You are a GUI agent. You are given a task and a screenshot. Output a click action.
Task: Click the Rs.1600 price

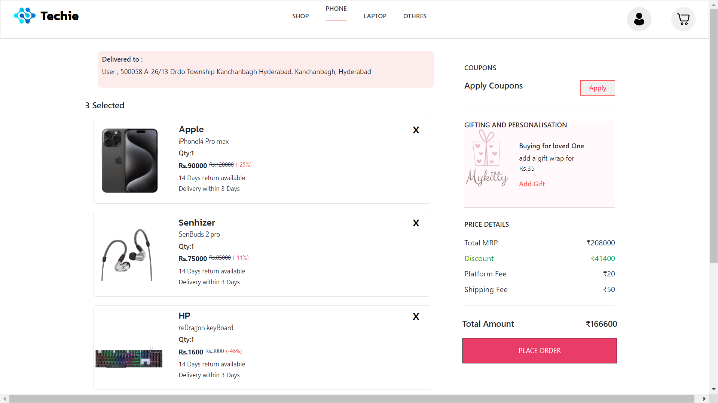pyautogui.click(x=191, y=352)
